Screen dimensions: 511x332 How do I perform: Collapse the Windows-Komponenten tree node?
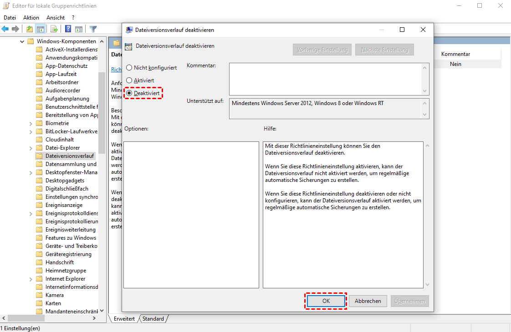click(22, 41)
